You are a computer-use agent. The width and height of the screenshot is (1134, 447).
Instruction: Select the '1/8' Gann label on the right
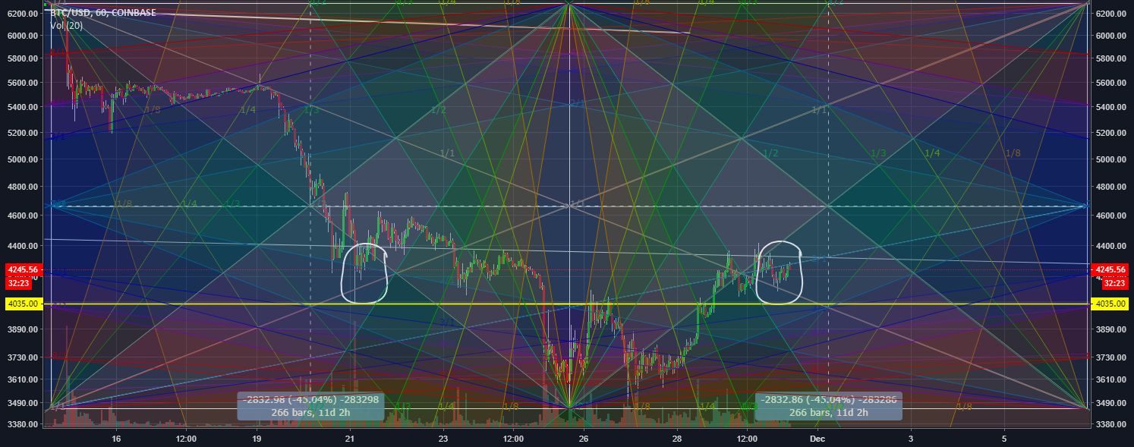(x=1012, y=151)
